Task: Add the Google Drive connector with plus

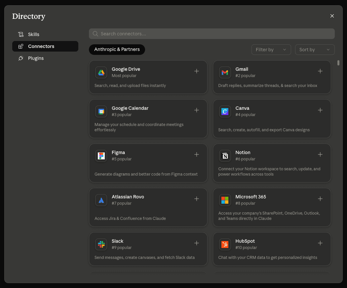Action: click(x=197, y=71)
